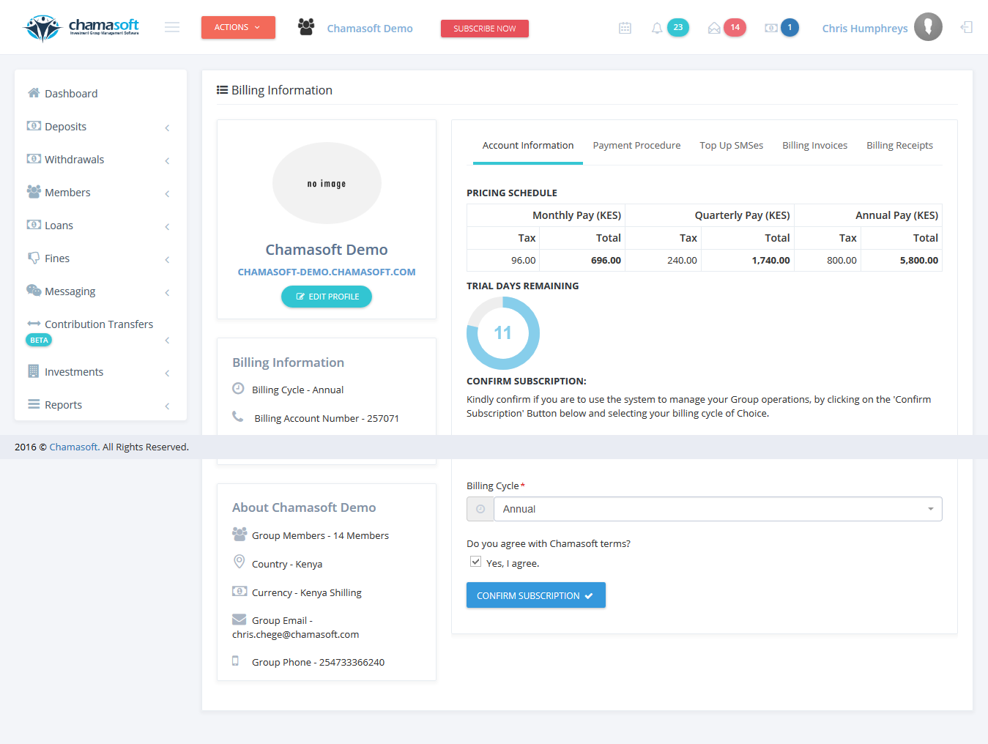Toggle the 'Yes, I agree' checkbox

[476, 562]
